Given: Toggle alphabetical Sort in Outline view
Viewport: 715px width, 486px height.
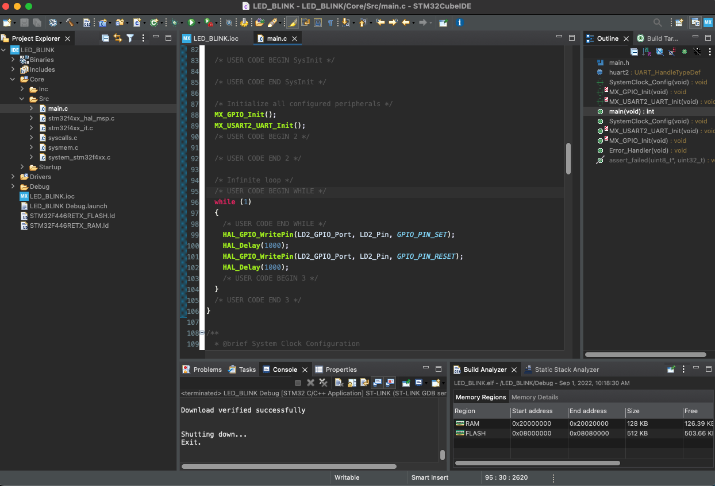Looking at the screenshot, I should tap(647, 52).
